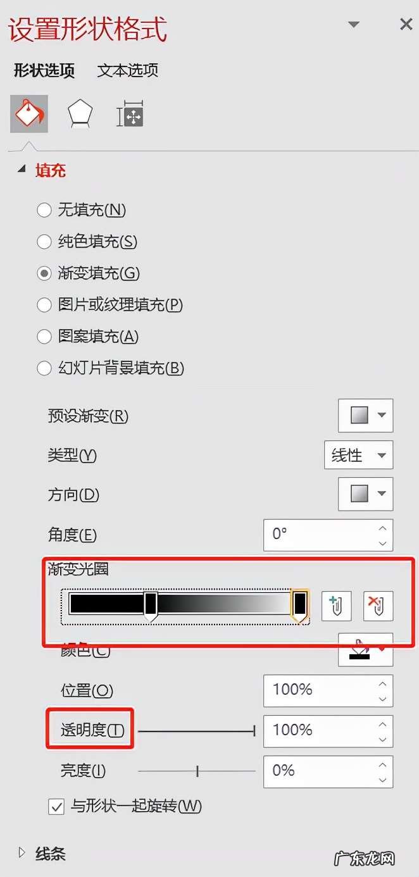The height and width of the screenshot is (877, 419).
Task: Open the Effects pentagon icon
Action: click(80, 115)
